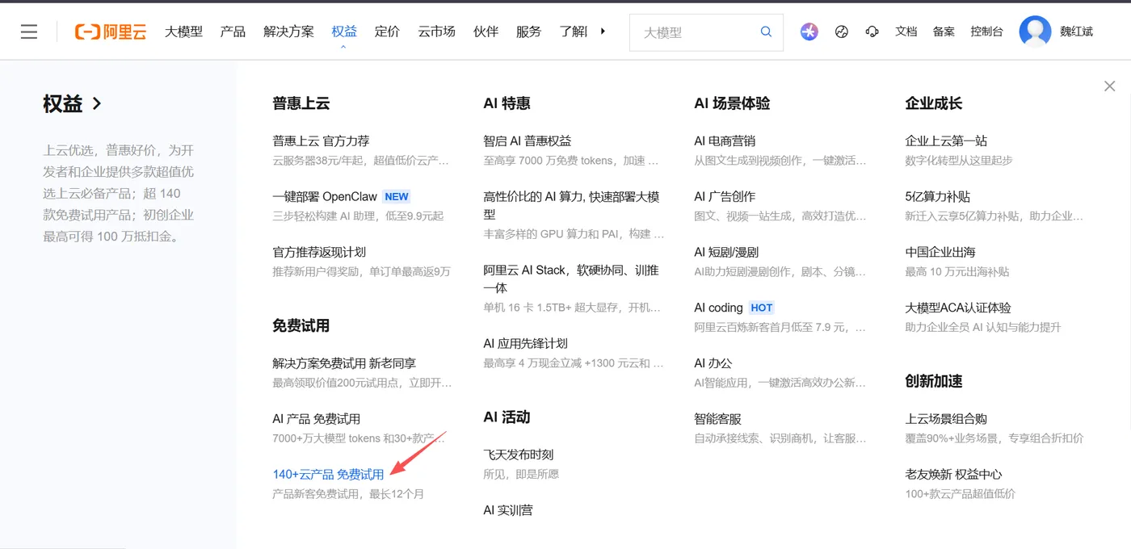This screenshot has width=1131, height=549.
Task: Open 大模型ACA认证体验 link
Action: [x=958, y=308]
